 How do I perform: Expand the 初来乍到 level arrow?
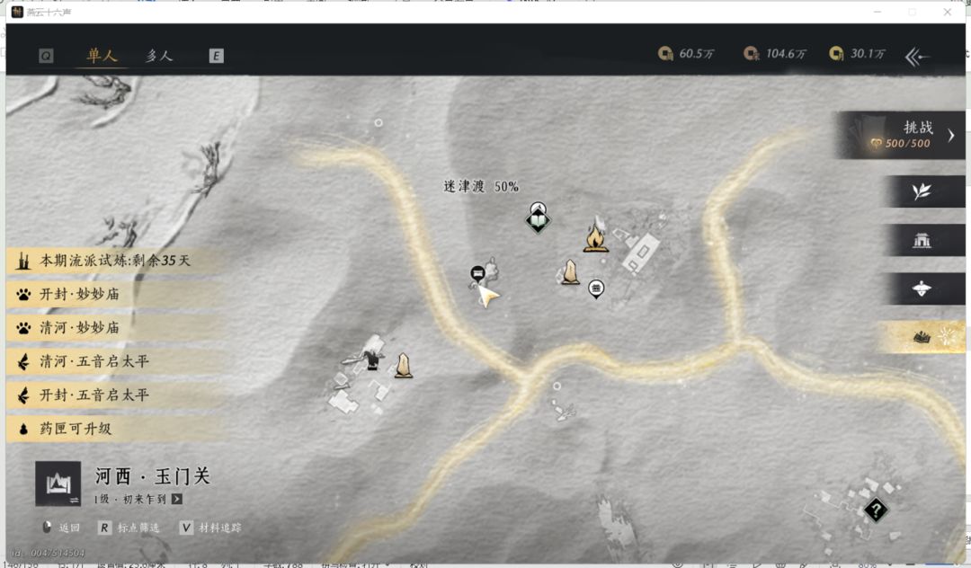click(177, 499)
